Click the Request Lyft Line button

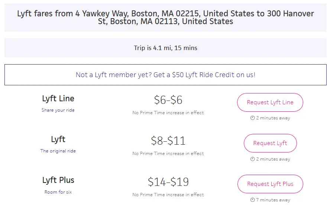[270, 102]
